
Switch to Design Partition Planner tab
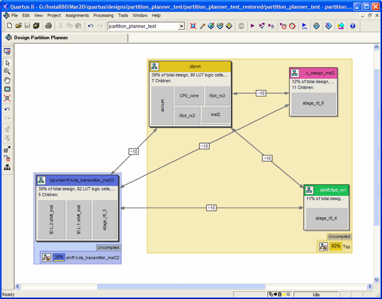click(41, 37)
